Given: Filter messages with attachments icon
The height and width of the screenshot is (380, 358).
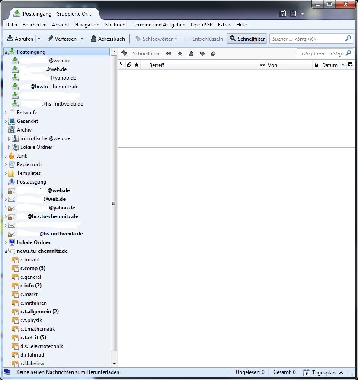Looking at the screenshot, I should [214, 54].
